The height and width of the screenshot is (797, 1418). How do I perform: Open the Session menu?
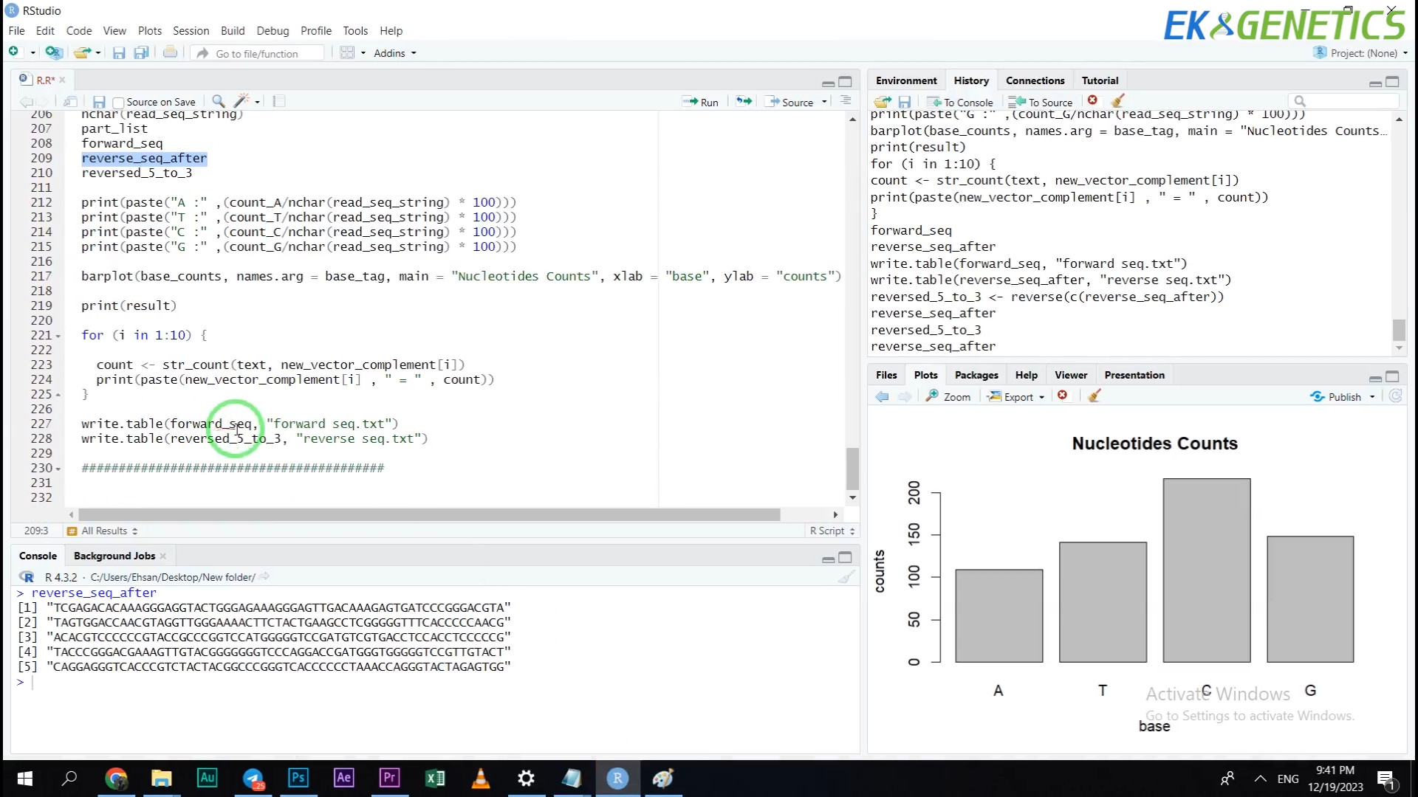point(191,31)
